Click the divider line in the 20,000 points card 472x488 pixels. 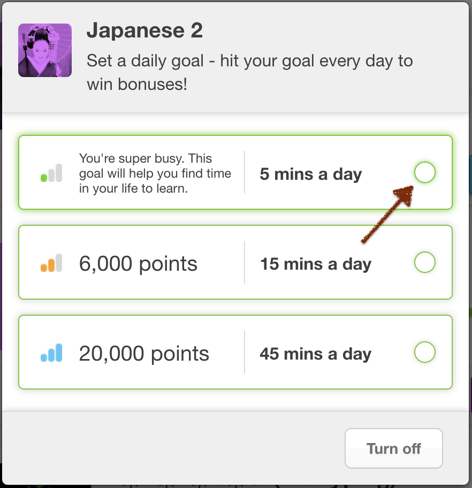pos(245,352)
